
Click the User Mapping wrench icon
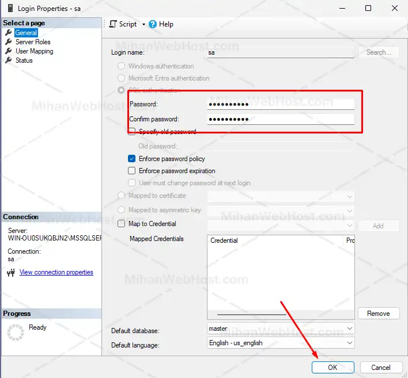[x=9, y=51]
